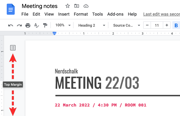This screenshot has height=116, width=180.
Task: Select the Paint format roller
Action: point(45,25)
